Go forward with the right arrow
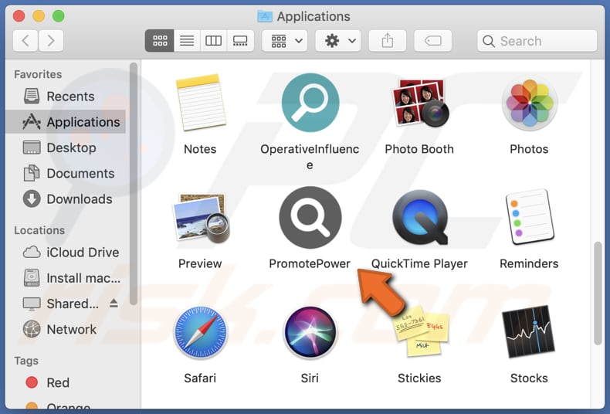Viewport: 610px width, 414px height. [x=50, y=41]
